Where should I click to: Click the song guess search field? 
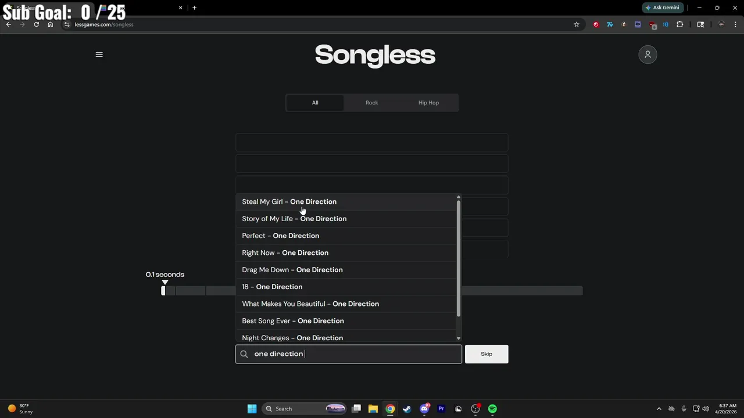[x=349, y=354]
